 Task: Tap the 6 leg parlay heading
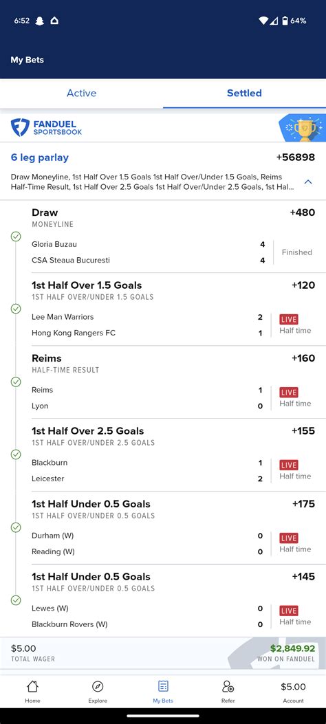[x=40, y=157]
